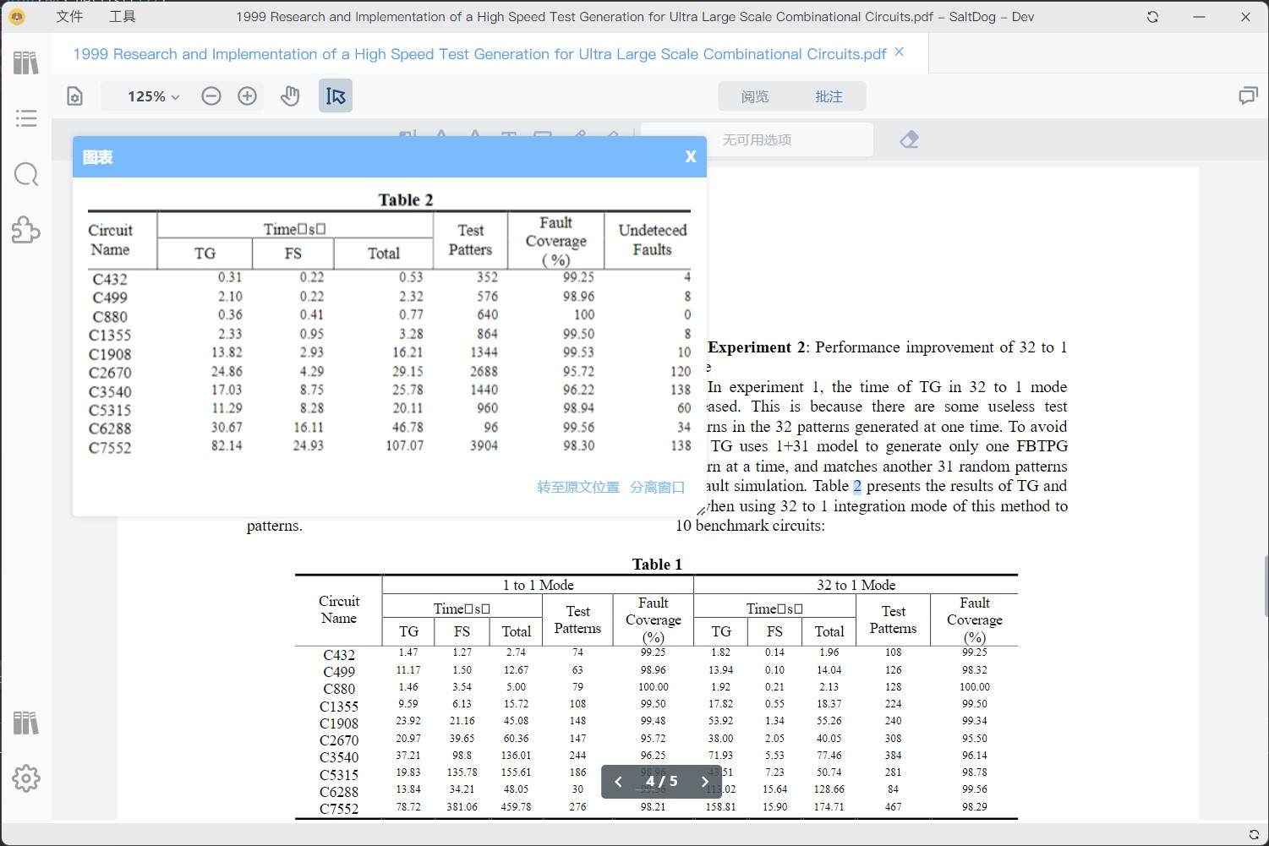The image size is (1269, 846).
Task: Show the outline list panel
Action: [x=26, y=118]
